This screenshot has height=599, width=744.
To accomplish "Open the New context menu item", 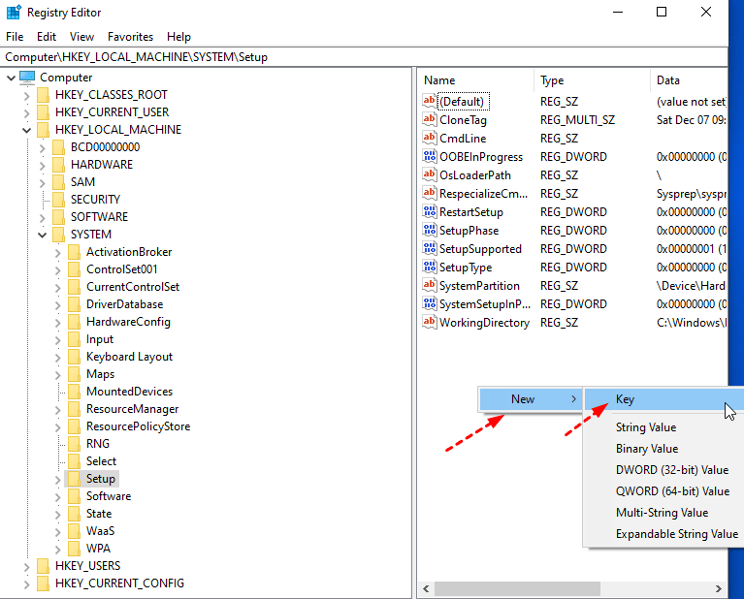I will point(531,399).
